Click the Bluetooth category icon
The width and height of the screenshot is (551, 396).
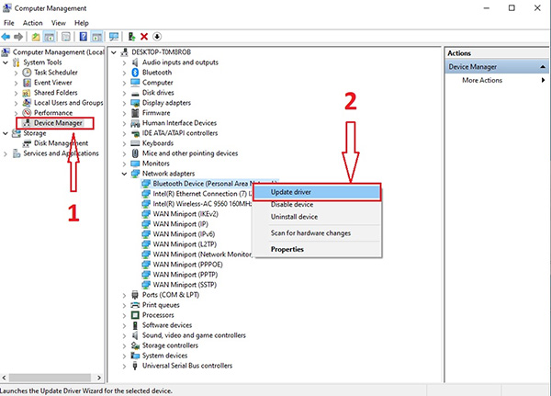click(x=135, y=73)
